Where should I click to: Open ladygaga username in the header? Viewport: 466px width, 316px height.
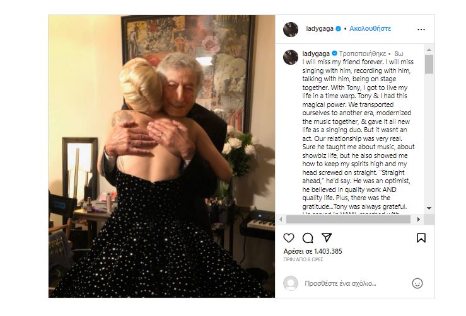coord(320,29)
